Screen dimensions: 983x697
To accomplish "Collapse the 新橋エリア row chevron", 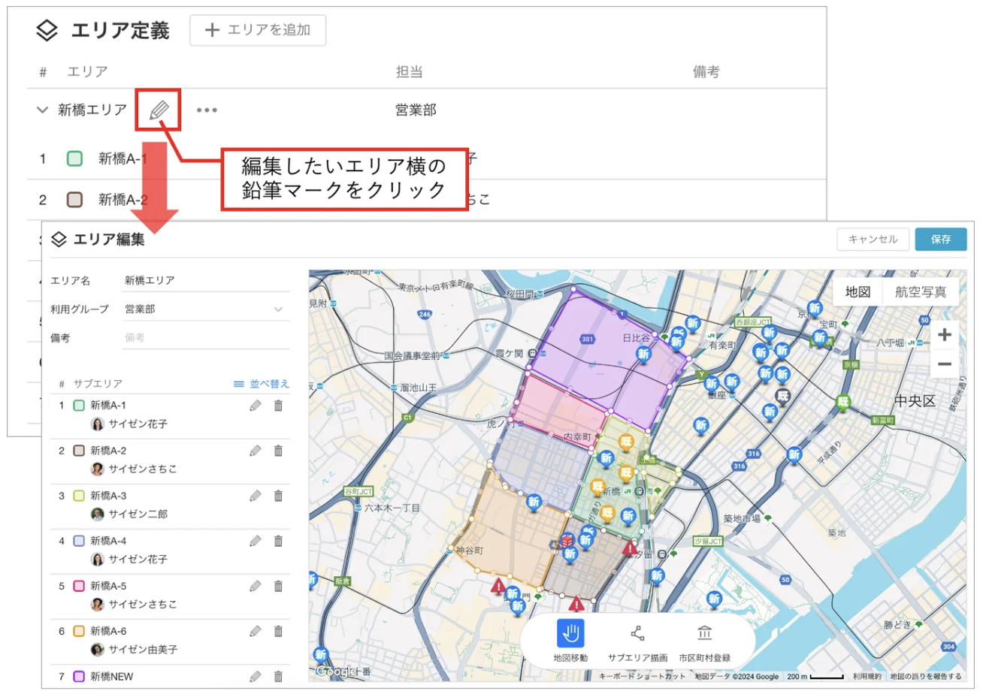I will [42, 110].
